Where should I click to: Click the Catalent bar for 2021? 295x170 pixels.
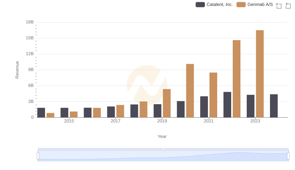click(x=204, y=107)
